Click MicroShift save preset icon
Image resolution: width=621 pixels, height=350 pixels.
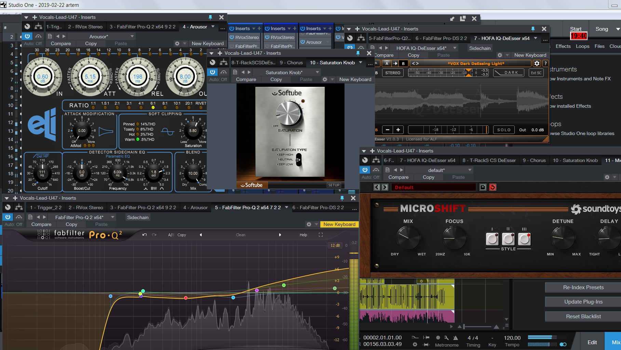click(x=483, y=187)
